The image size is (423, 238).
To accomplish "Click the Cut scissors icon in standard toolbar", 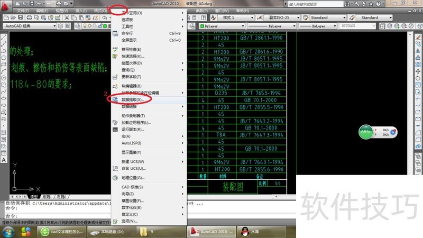I will 67,18.
